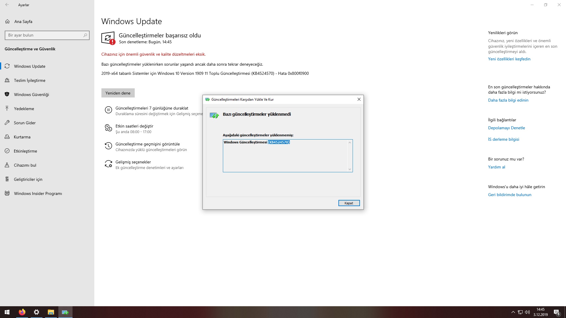Close the Güncelleştirmeleri Karşıdan Yükle dialog
The height and width of the screenshot is (318, 566).
(359, 99)
